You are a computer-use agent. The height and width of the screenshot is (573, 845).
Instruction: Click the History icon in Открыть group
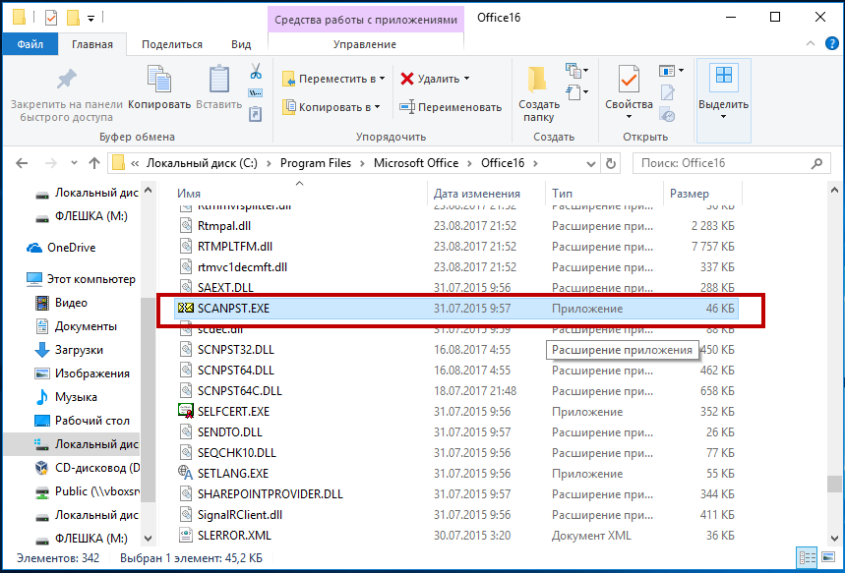coord(668,114)
